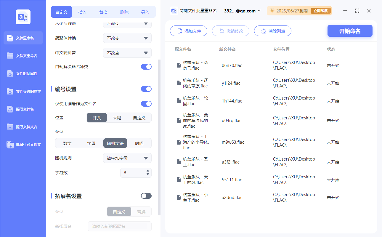382x237 pixels.
Task: Open the 提取文件夹名 feature
Action: [23, 127]
